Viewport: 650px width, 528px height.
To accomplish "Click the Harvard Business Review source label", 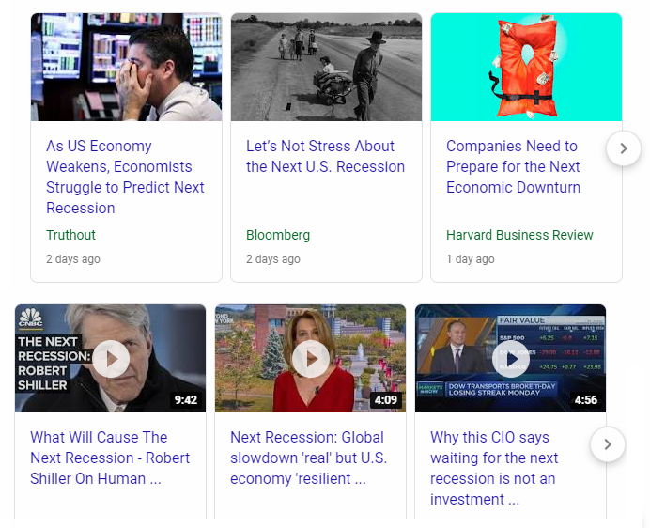I will pyautogui.click(x=519, y=235).
